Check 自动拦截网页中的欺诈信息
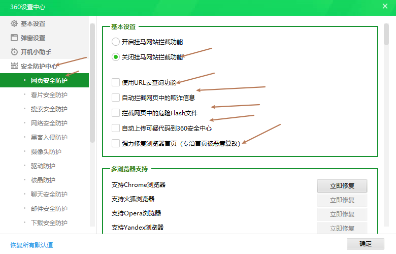 tap(116, 98)
